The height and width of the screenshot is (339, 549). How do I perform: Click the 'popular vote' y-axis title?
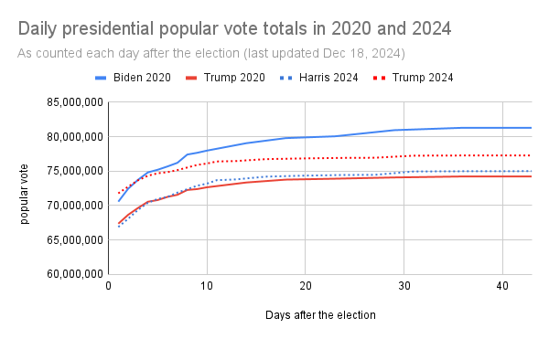coord(24,194)
